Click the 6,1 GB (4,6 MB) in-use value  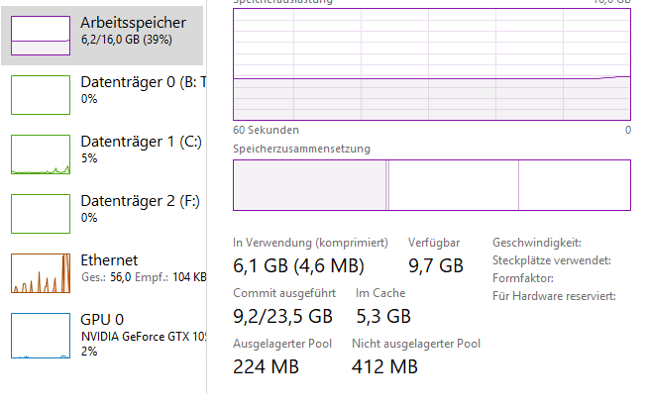tap(298, 265)
